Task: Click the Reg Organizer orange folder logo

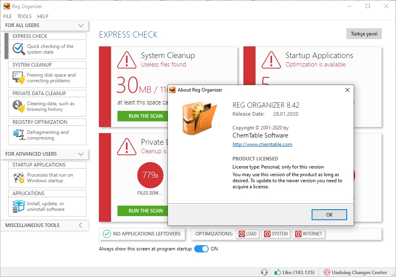Action: pyautogui.click(x=200, y=118)
